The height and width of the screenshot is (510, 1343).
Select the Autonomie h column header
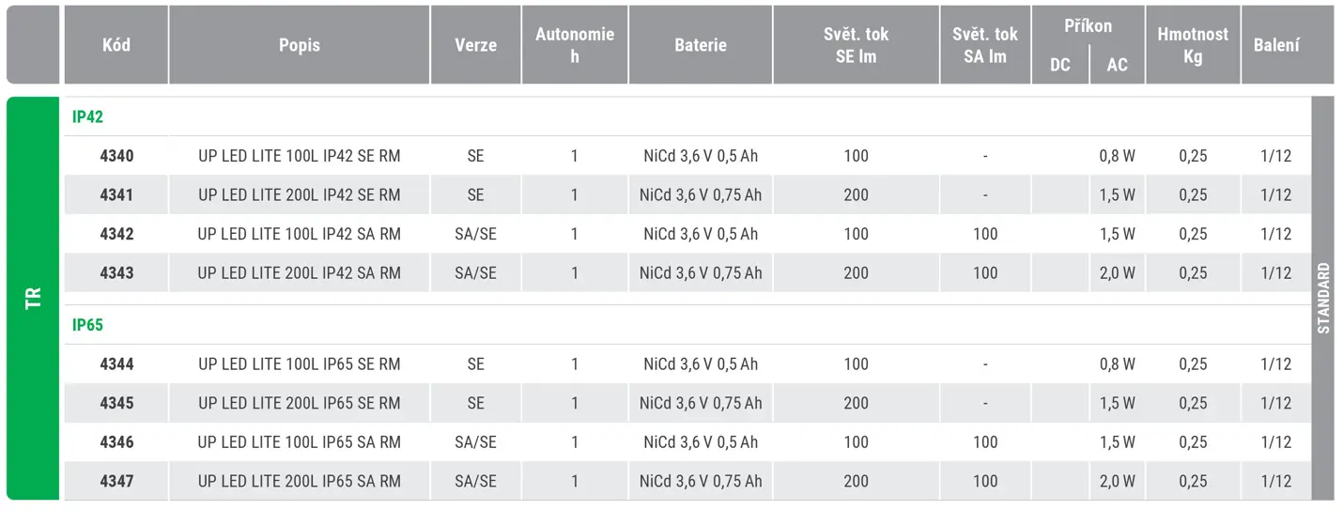[575, 45]
